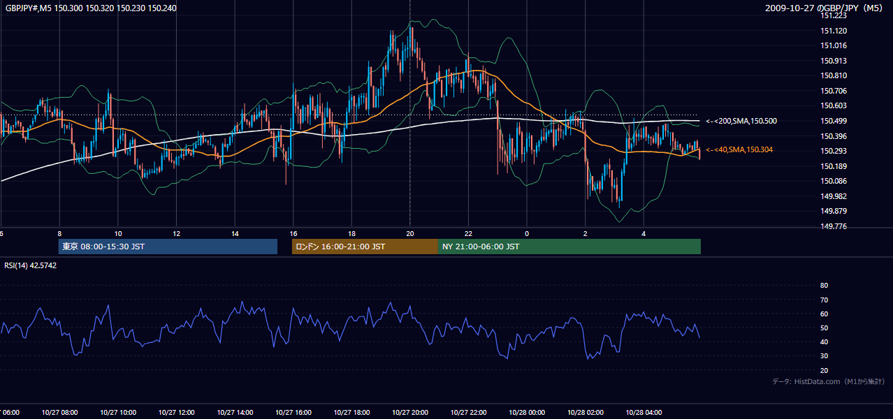Click hour label 14 under the price chart
This screenshot has height=419, width=893.
235,233
